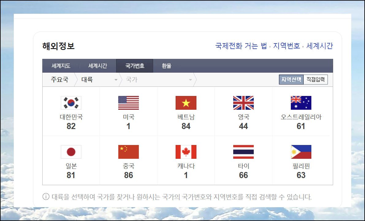Select the 주요국 breadcrumb item

tap(59, 80)
